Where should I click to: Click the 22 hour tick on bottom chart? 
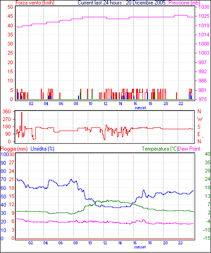click(x=181, y=243)
